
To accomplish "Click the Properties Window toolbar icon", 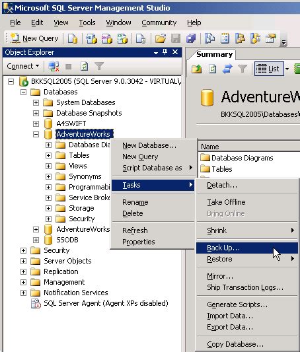I will tap(270, 38).
